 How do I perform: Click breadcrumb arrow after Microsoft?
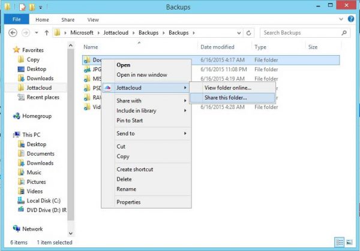point(98,33)
